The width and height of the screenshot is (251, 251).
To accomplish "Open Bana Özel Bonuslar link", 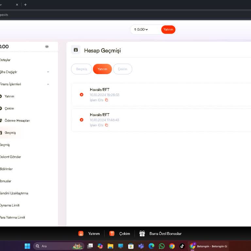I will 165,234.
